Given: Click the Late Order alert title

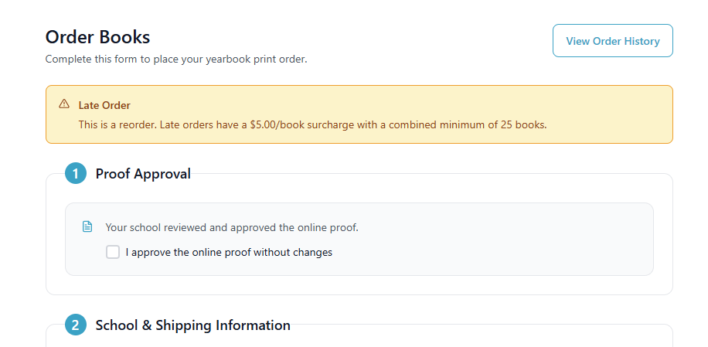Looking at the screenshot, I should (104, 105).
